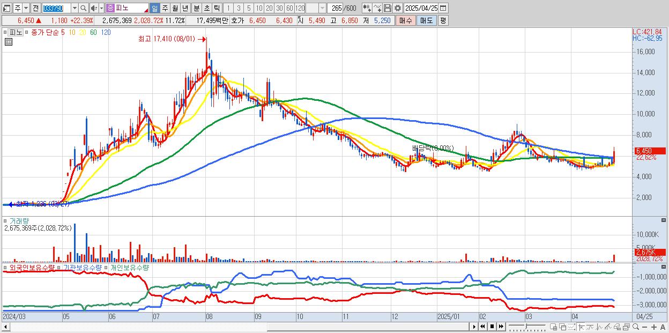The width and height of the screenshot is (669, 333).
Task: Open the chart settings gear icon
Action: [x=397, y=8]
